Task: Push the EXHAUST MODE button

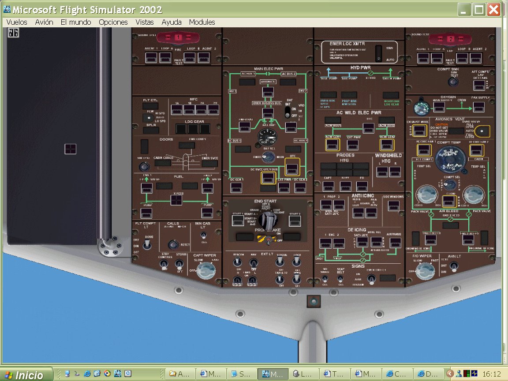Action: tap(419, 131)
